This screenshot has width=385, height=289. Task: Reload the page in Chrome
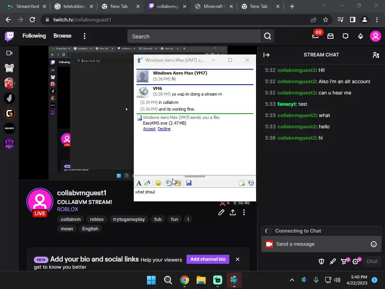click(x=32, y=20)
